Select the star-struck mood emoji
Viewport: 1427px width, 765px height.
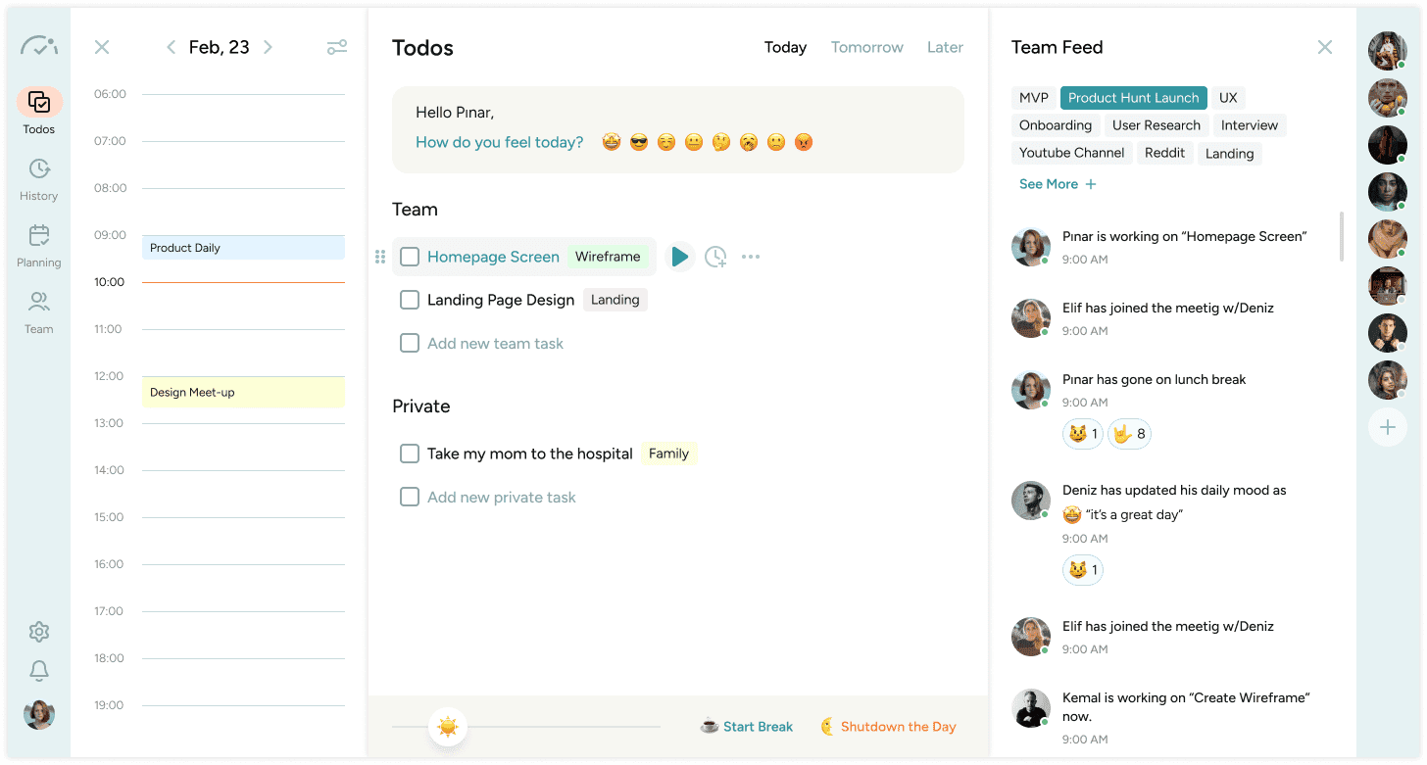pyautogui.click(x=612, y=142)
